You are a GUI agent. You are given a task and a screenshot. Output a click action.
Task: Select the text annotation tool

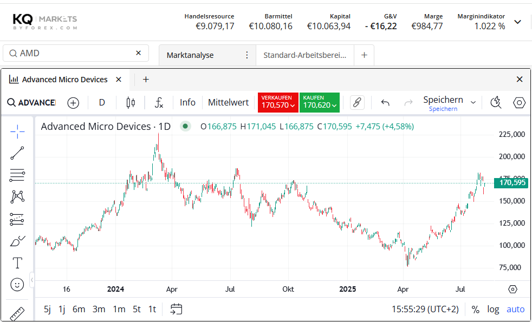(x=17, y=263)
